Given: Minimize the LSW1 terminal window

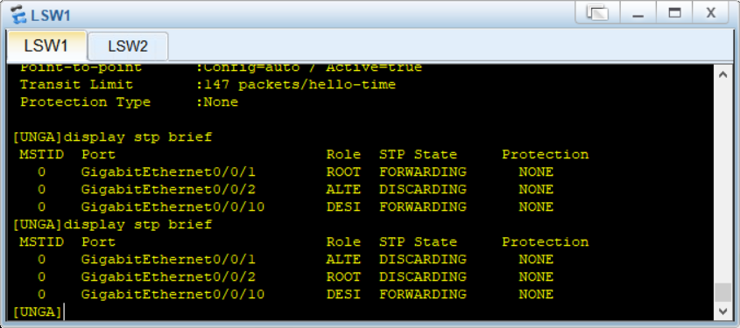Looking at the screenshot, I should [638, 13].
